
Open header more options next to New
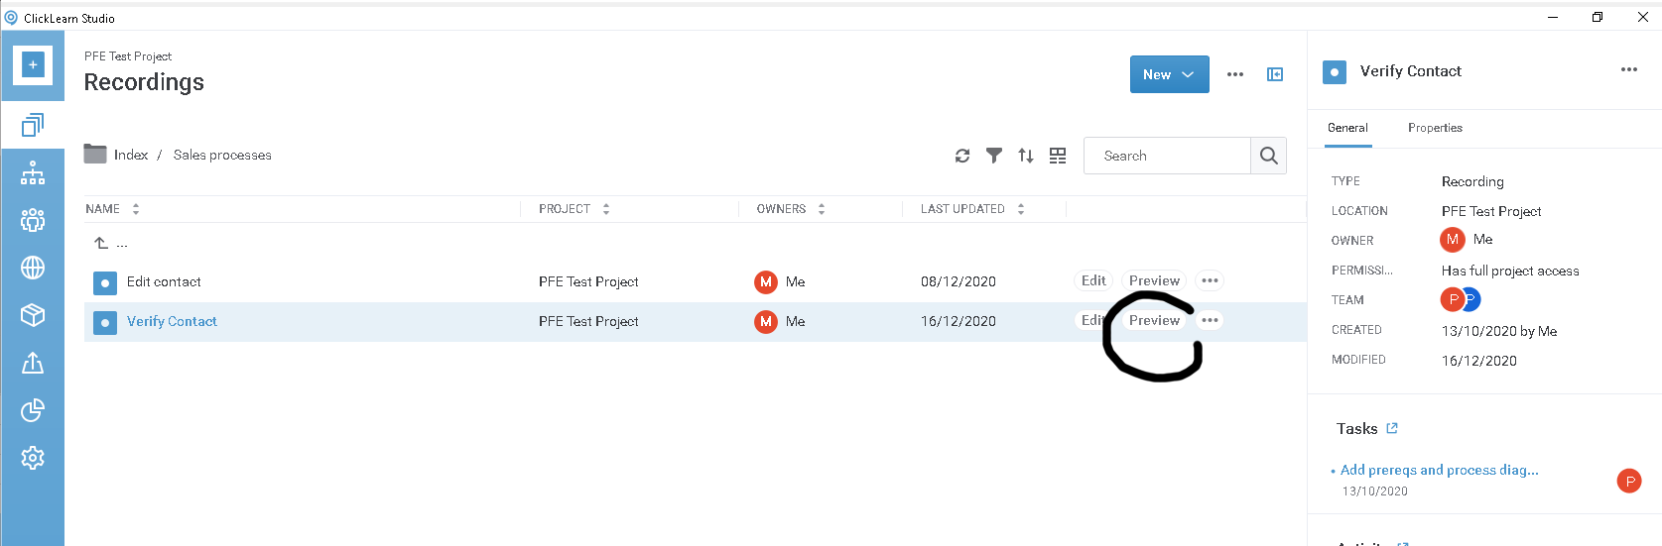[1235, 74]
